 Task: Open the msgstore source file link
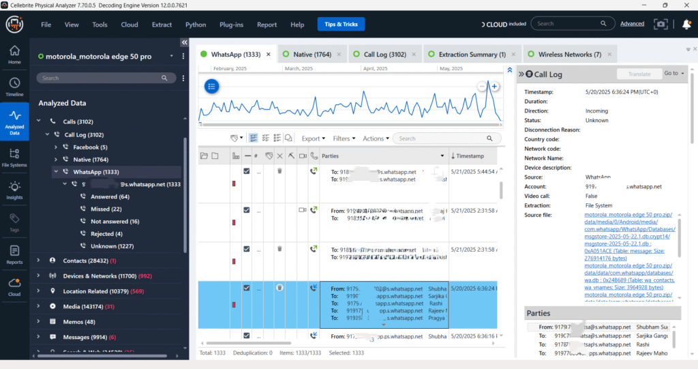629,236
